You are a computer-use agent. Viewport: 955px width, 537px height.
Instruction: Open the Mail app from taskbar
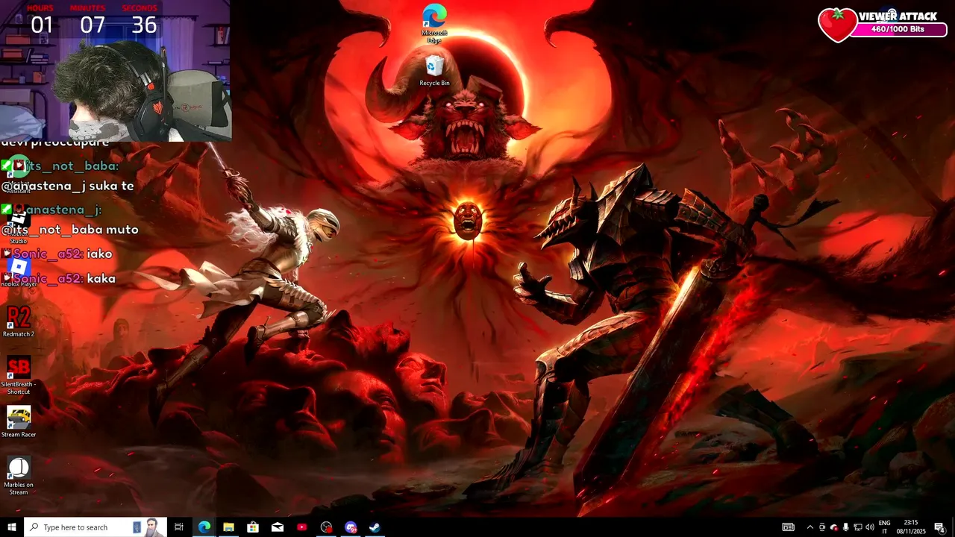click(278, 527)
